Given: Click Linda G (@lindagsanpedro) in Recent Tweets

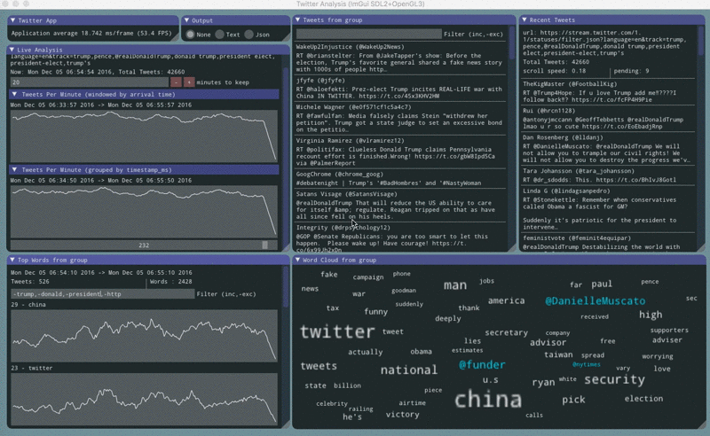Looking at the screenshot, I should pyautogui.click(x=566, y=191).
